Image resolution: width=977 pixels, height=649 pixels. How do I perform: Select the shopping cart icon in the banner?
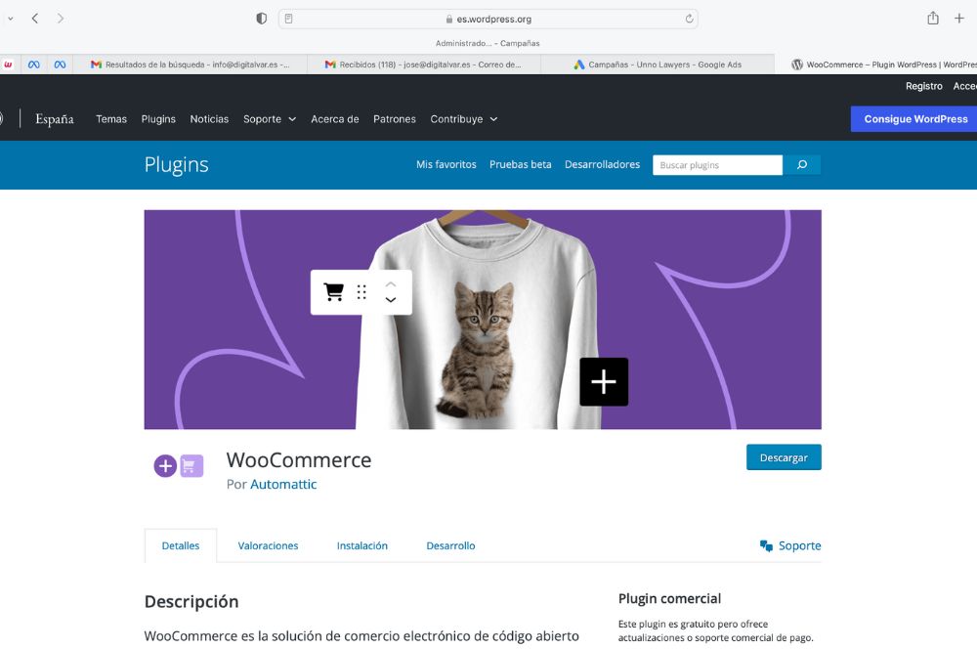click(333, 291)
